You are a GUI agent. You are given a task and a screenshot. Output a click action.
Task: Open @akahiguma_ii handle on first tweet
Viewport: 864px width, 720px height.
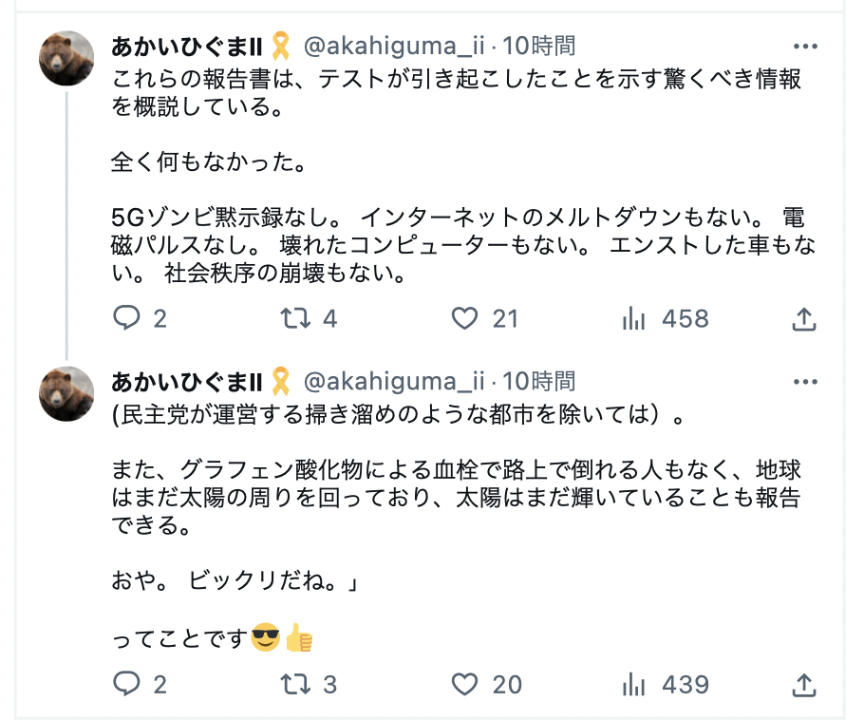click(394, 46)
